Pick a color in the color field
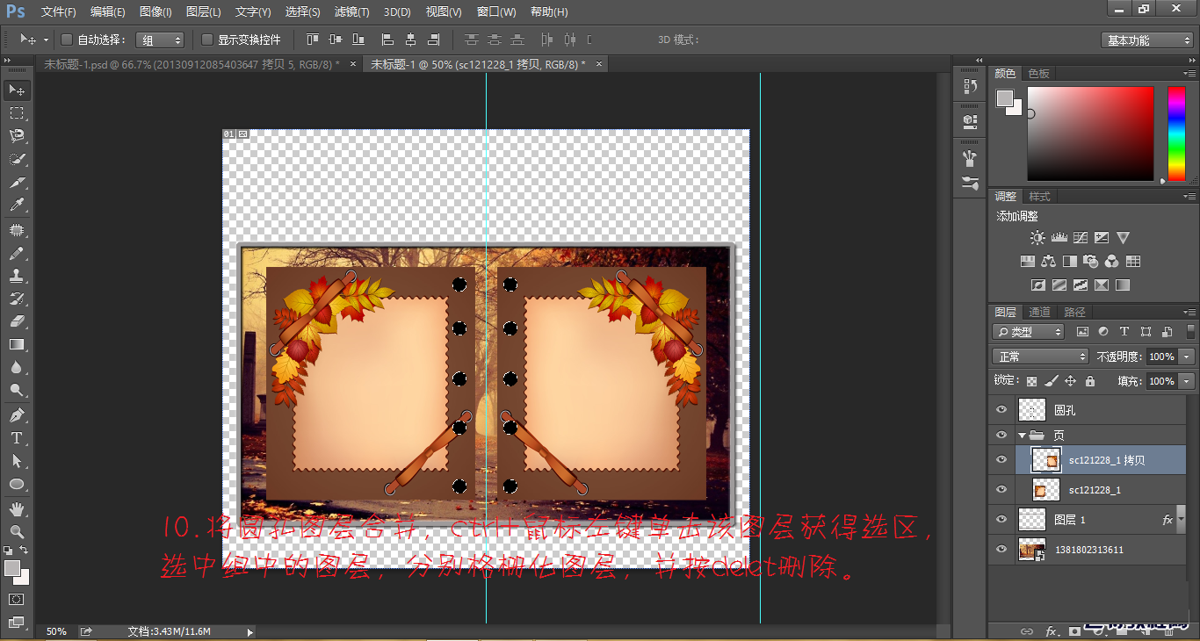Image resolution: width=1200 pixels, height=641 pixels. (1090, 133)
